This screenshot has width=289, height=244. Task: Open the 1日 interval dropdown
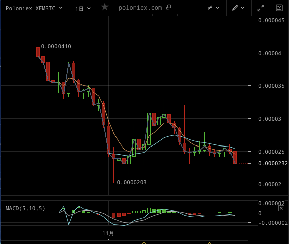[x=83, y=8]
